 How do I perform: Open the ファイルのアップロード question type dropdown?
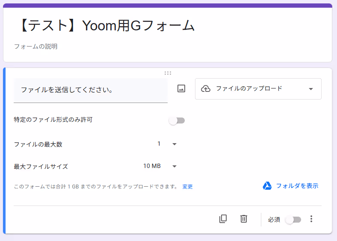(x=258, y=89)
